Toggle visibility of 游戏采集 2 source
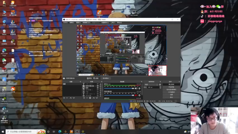Viewport: 238px width, 134px height. 98,90
